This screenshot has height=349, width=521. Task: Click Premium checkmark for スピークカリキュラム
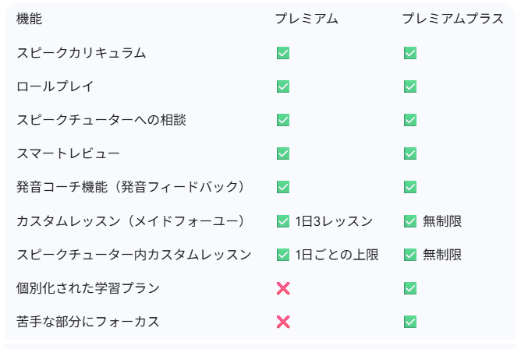(283, 53)
